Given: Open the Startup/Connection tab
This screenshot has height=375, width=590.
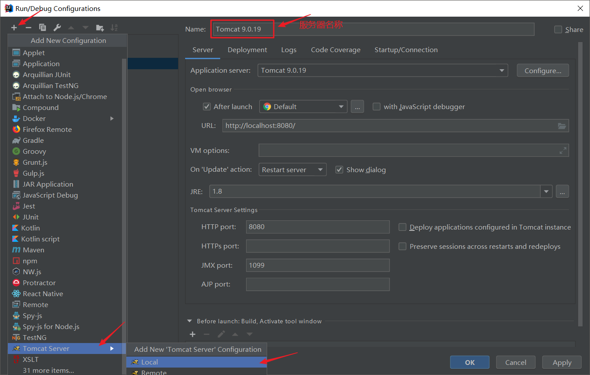Looking at the screenshot, I should (406, 50).
